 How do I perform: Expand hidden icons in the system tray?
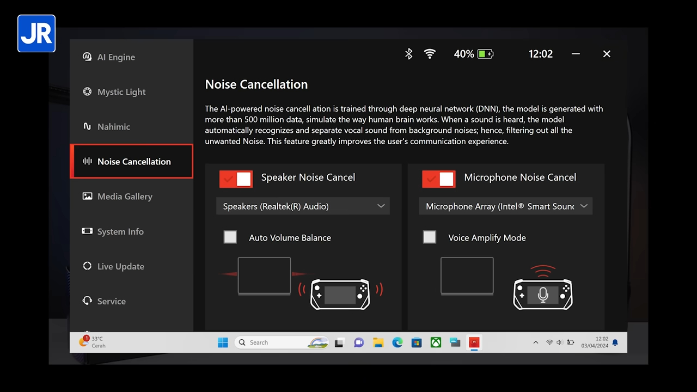tap(535, 342)
